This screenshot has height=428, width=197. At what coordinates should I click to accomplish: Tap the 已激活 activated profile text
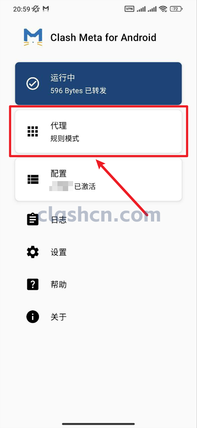click(x=85, y=187)
